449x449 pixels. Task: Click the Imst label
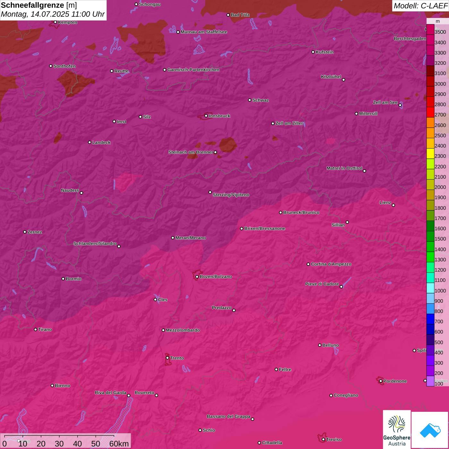pos(122,122)
